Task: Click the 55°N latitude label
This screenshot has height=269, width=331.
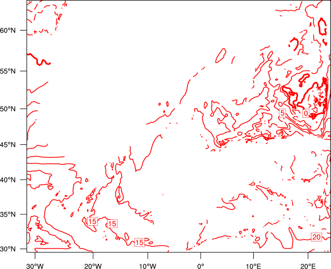Action: 8,71
